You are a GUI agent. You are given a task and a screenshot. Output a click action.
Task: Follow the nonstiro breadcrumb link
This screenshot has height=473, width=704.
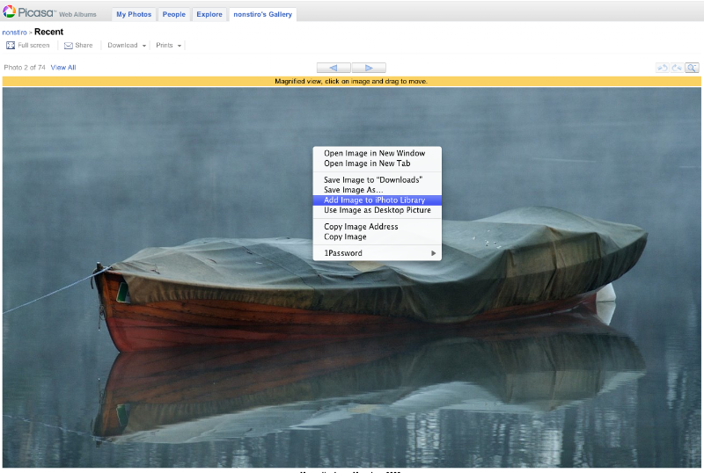14,33
